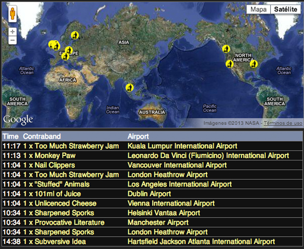The image size is (304, 249).
Task: Select Hartsfield Jackson Atlanta International Airport cell
Action: (x=201, y=242)
